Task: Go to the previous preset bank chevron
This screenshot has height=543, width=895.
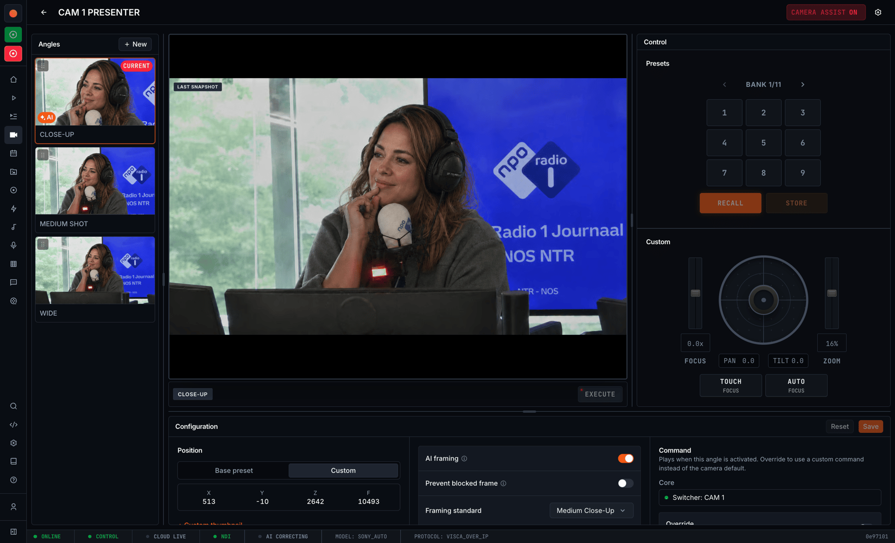Action: tap(725, 85)
